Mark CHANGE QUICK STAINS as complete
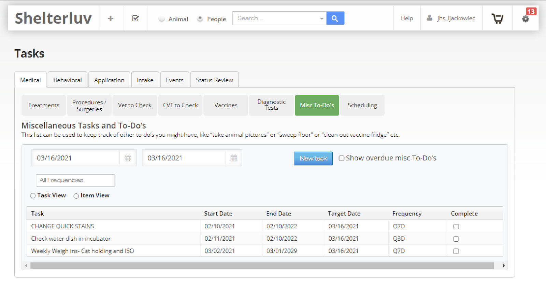The width and height of the screenshot is (546, 284). (456, 227)
